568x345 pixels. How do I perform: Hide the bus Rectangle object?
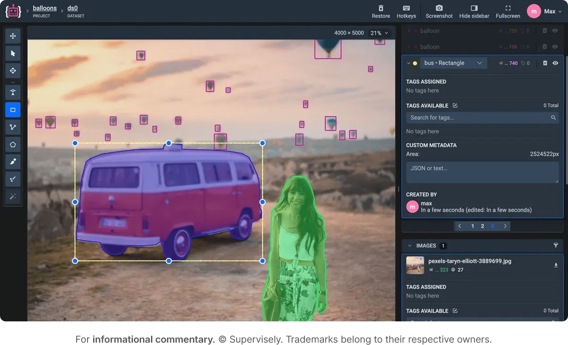coord(555,62)
